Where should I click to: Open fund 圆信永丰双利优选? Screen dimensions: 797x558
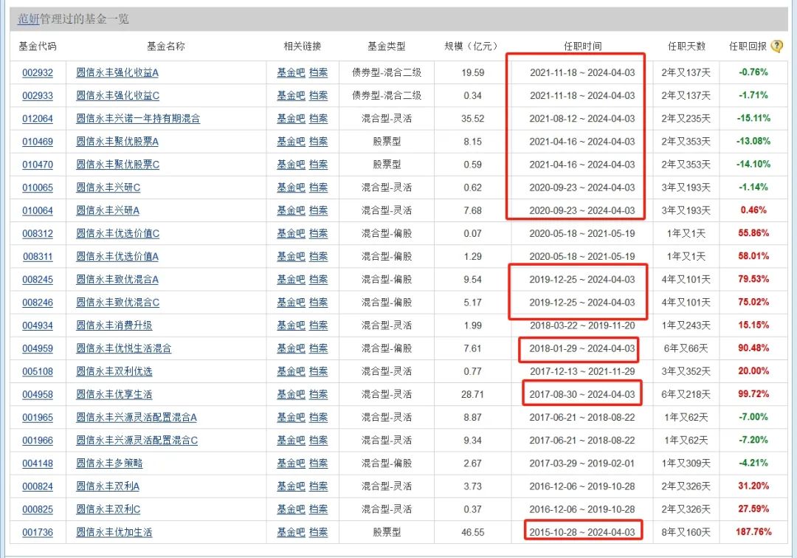(114, 371)
